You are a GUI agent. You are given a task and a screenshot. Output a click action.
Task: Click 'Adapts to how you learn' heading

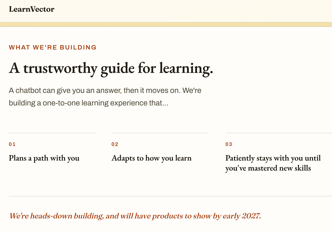151,158
